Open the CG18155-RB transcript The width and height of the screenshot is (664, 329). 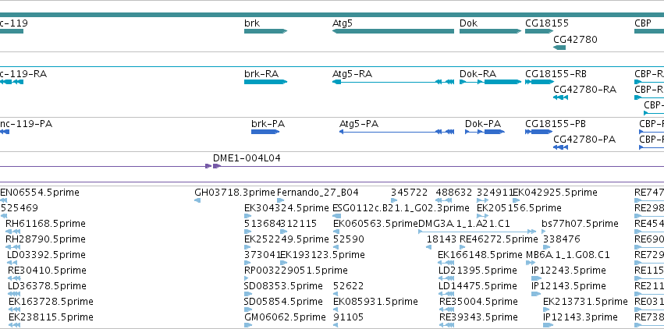(539, 82)
